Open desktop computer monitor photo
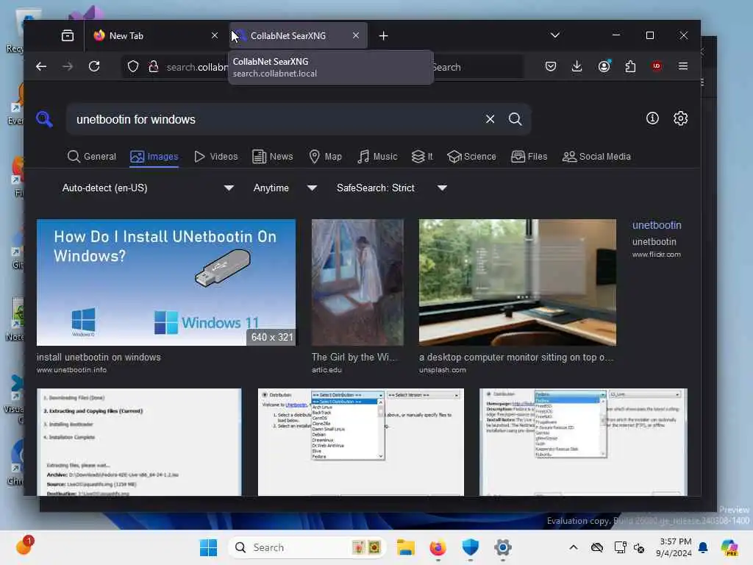753x565 pixels. pyautogui.click(x=517, y=282)
